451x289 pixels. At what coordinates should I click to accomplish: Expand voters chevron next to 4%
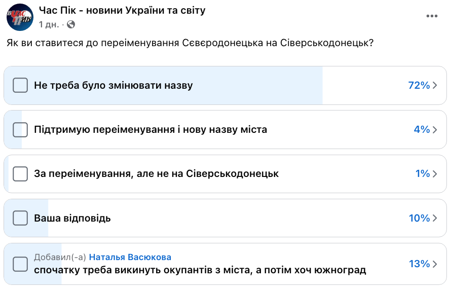[x=435, y=129]
